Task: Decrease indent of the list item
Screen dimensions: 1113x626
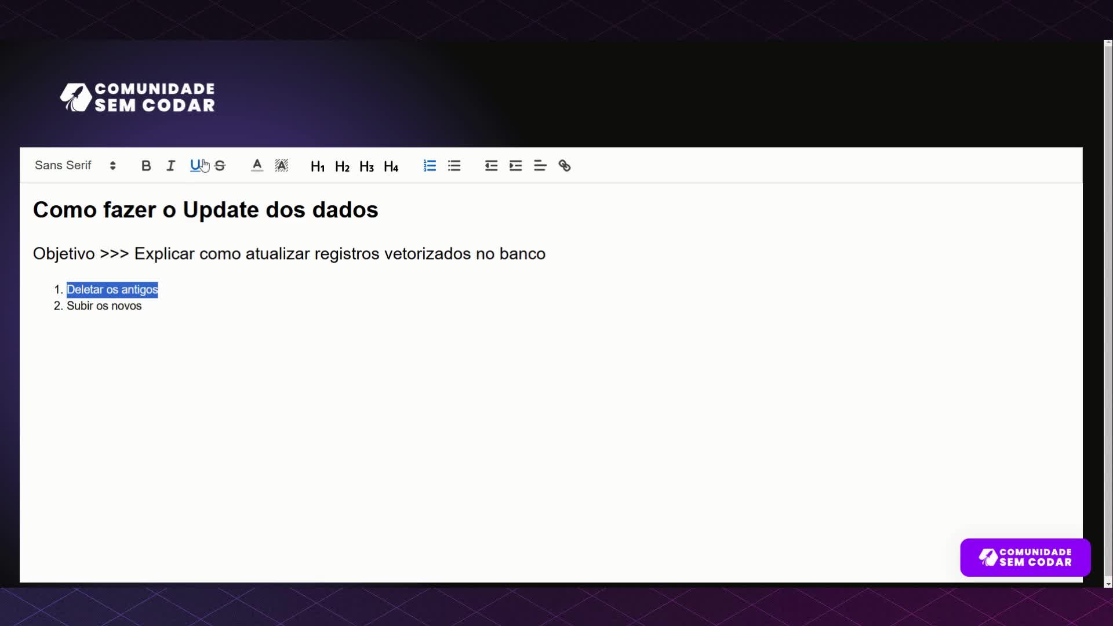Action: point(490,165)
